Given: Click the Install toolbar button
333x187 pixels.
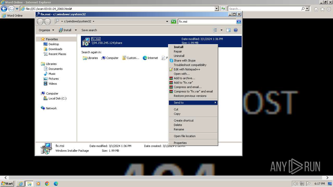Looking at the screenshot, I should coord(65,30).
